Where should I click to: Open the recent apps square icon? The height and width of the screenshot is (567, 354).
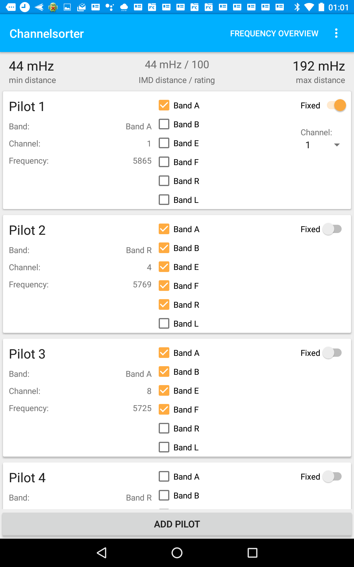pos(252,553)
